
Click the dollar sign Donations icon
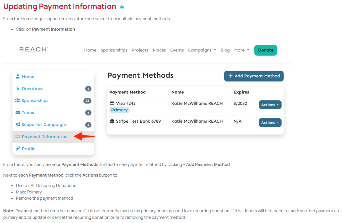click(x=18, y=89)
